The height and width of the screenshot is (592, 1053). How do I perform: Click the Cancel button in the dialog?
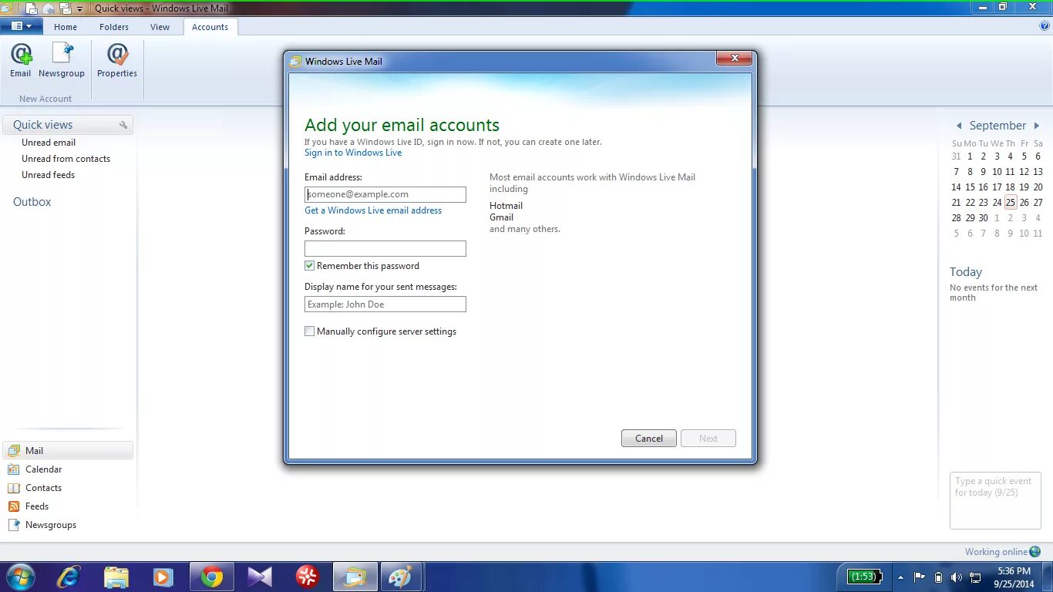(x=649, y=439)
